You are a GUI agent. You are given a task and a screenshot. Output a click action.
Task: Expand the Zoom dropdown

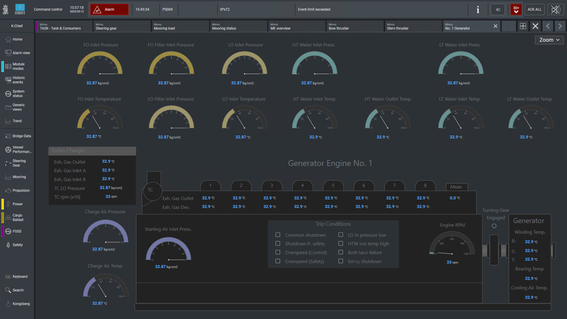549,40
